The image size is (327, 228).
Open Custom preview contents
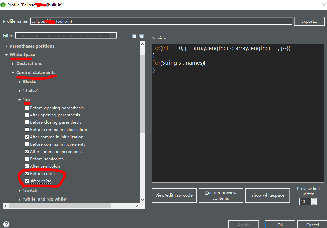(221, 195)
